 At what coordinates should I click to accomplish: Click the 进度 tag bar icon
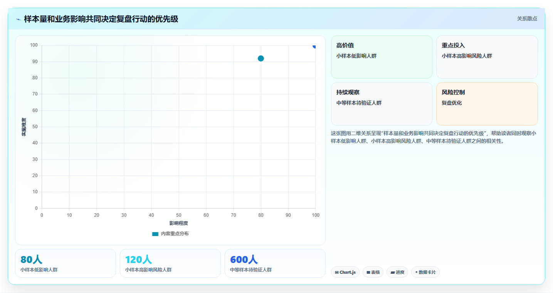[392, 272]
